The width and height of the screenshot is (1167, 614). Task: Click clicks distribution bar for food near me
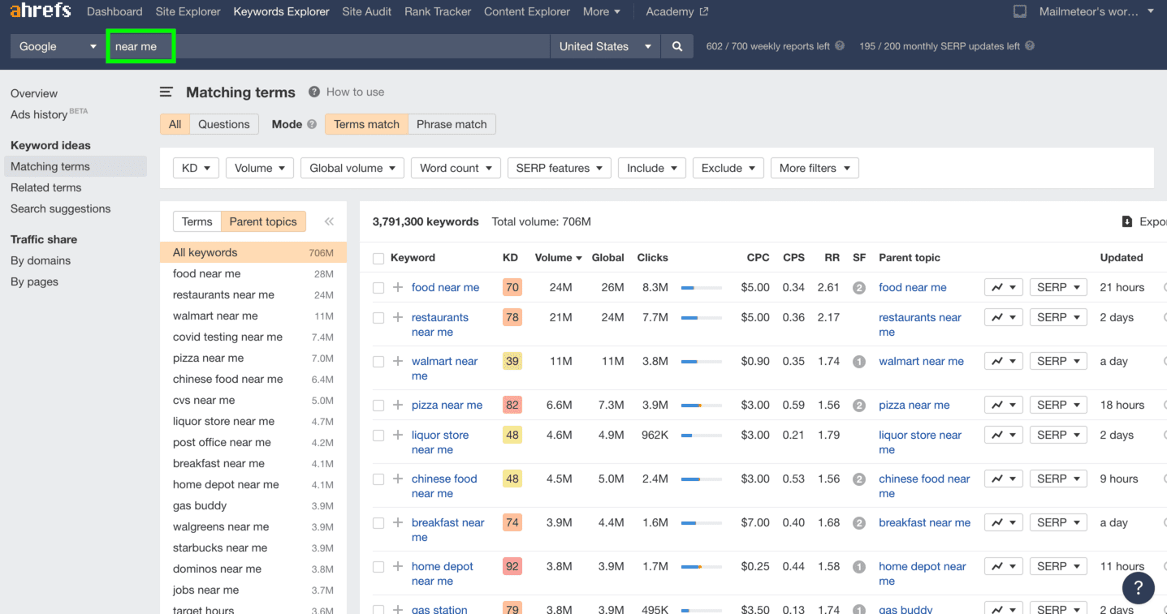701,287
